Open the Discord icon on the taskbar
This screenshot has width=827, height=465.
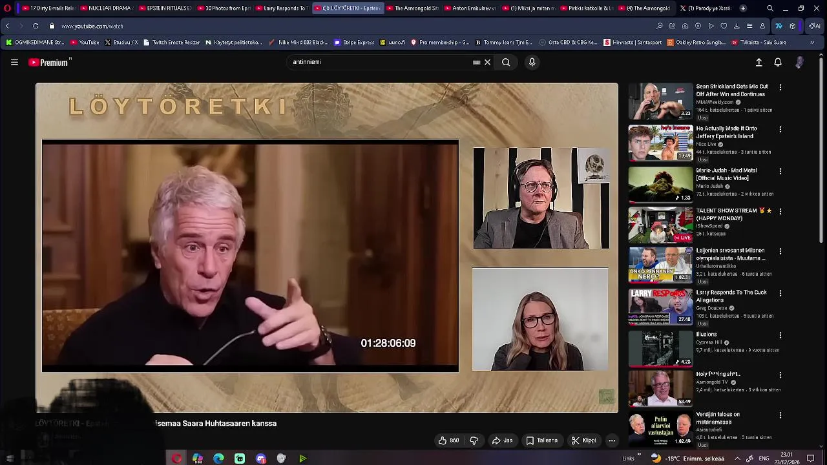[x=260, y=459]
